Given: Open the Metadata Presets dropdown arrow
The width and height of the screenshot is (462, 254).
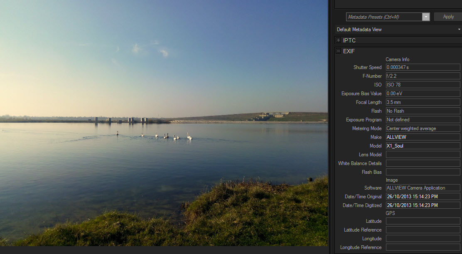Looking at the screenshot, I should 426,17.
